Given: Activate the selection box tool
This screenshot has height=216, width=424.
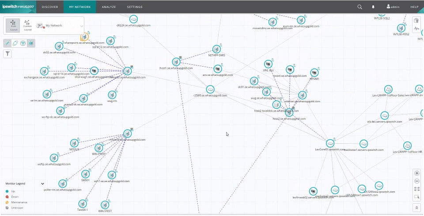Looking at the screenshot, I should (x=416, y=197).
